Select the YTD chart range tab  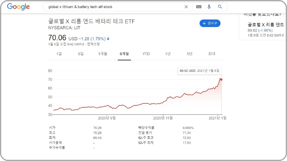[x=146, y=54]
